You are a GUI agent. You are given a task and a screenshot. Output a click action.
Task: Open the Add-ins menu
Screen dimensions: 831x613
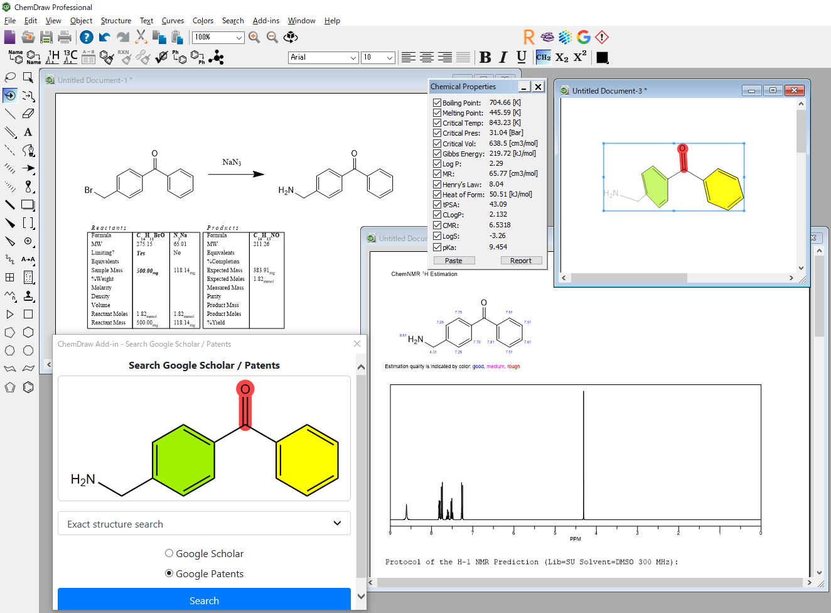(265, 20)
